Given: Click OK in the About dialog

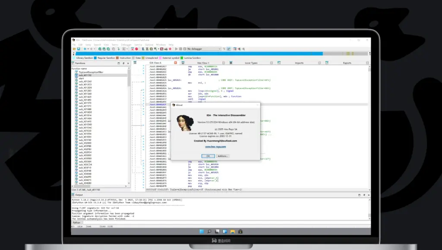Looking at the screenshot, I should (x=208, y=156).
